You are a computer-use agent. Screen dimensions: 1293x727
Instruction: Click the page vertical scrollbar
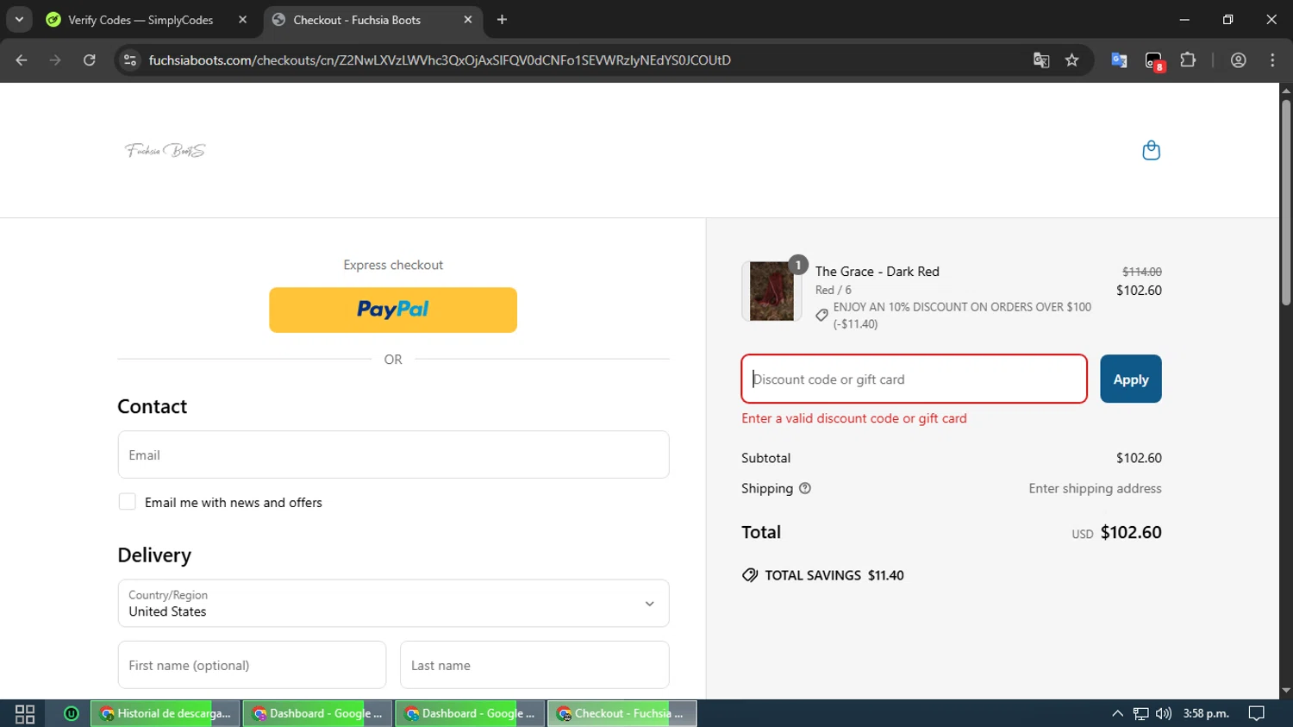1286,204
